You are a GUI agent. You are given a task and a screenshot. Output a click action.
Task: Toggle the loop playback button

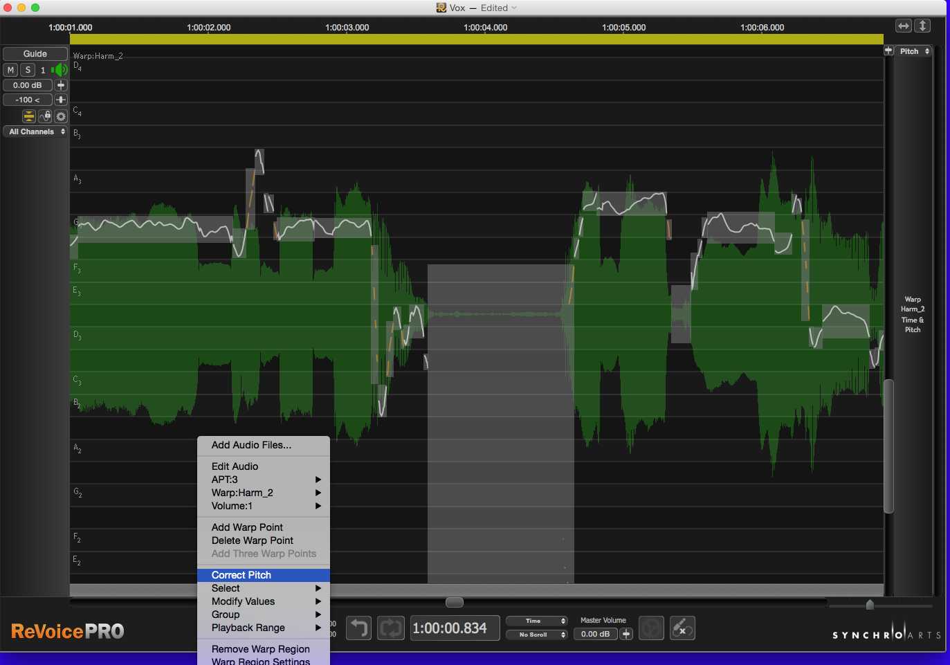(391, 628)
